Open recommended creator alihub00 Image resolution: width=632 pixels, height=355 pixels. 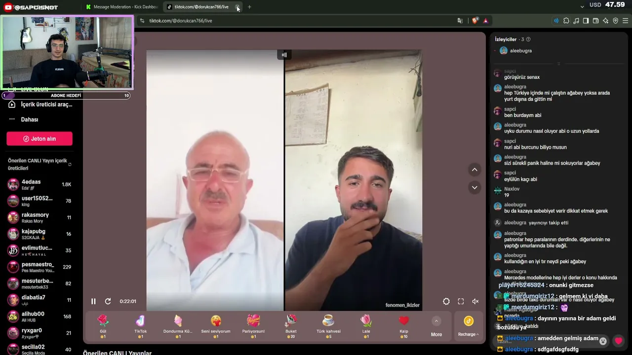coord(39,317)
